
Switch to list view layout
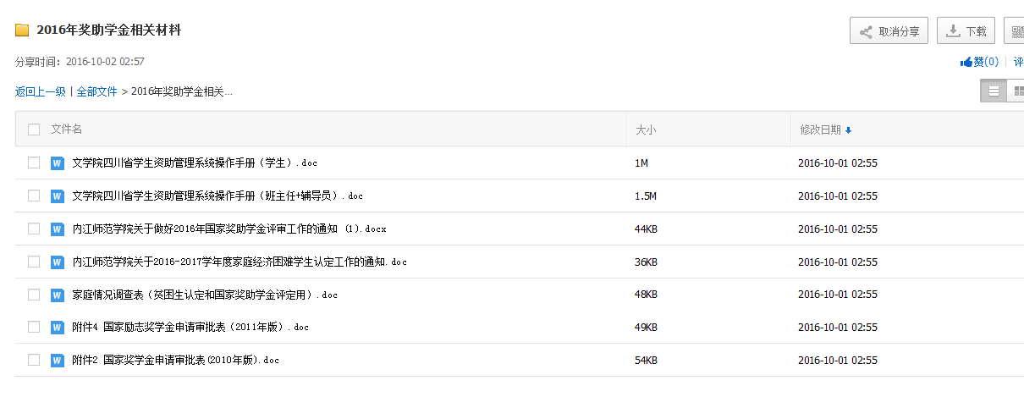click(x=994, y=91)
